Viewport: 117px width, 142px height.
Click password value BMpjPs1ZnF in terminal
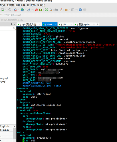pos(44,94)
